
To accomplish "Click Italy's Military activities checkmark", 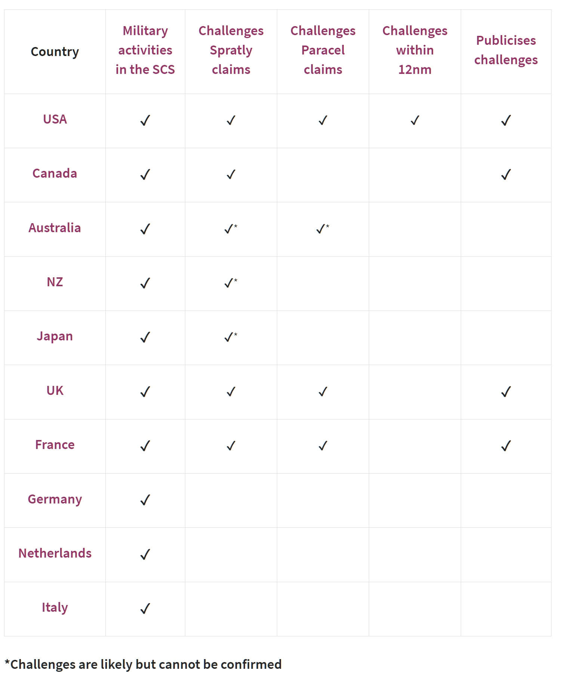I will click(x=145, y=609).
